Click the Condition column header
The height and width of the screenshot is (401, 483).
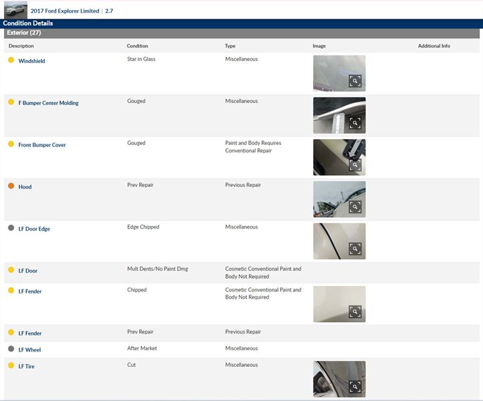click(138, 46)
